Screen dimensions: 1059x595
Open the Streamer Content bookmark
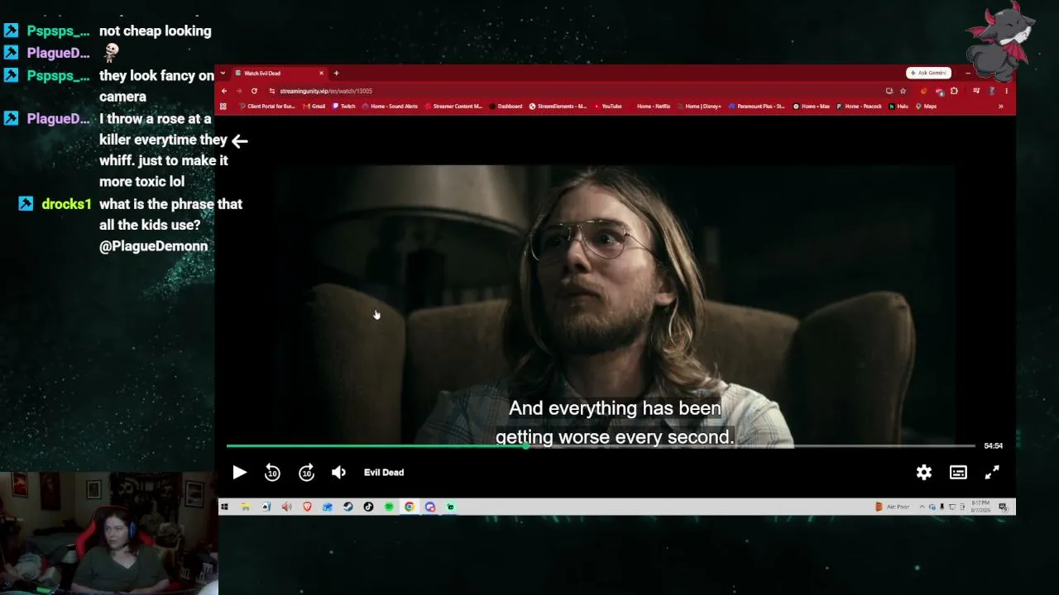453,107
